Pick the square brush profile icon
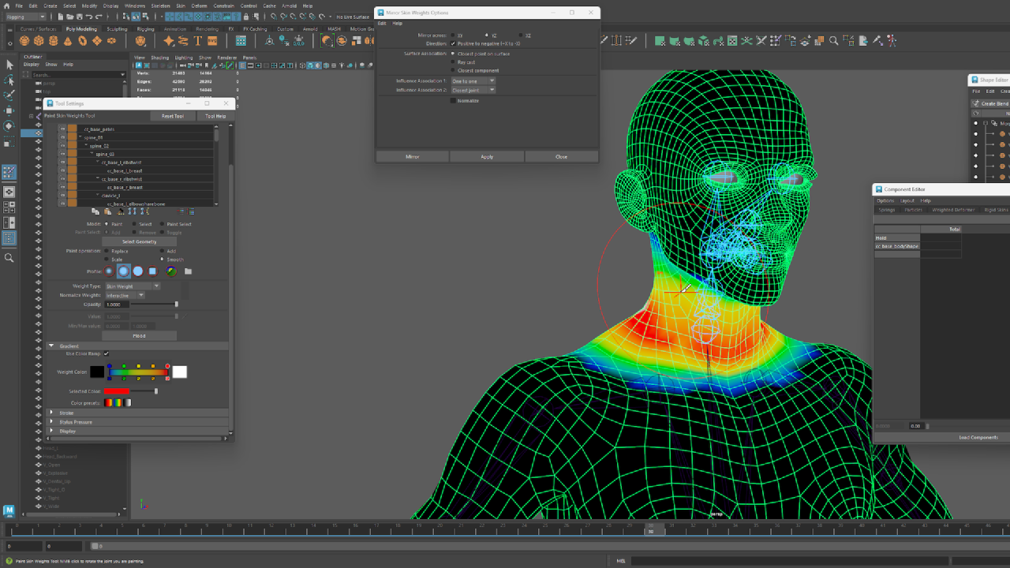The width and height of the screenshot is (1010, 568). coord(152,271)
